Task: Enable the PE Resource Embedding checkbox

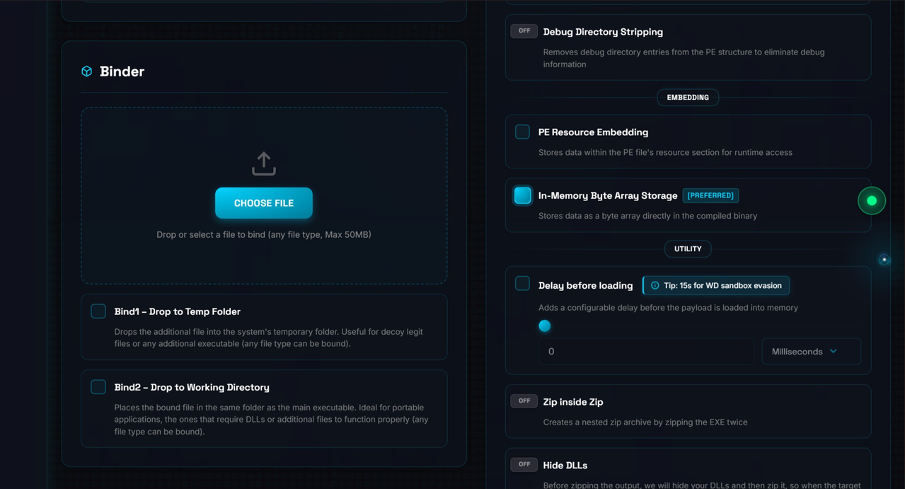Action: tap(522, 132)
